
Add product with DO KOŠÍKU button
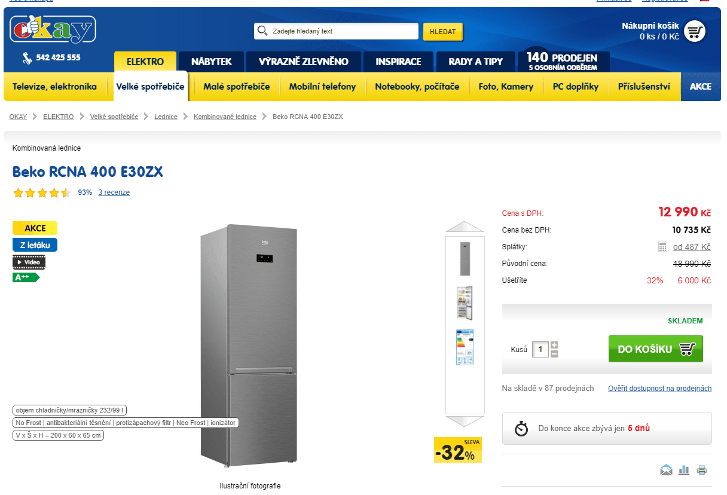656,349
